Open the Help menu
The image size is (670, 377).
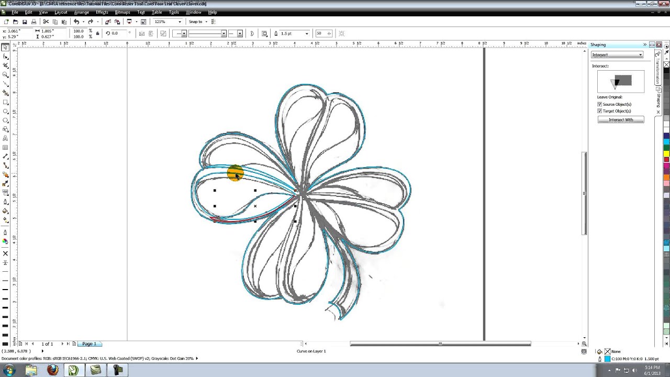click(213, 12)
